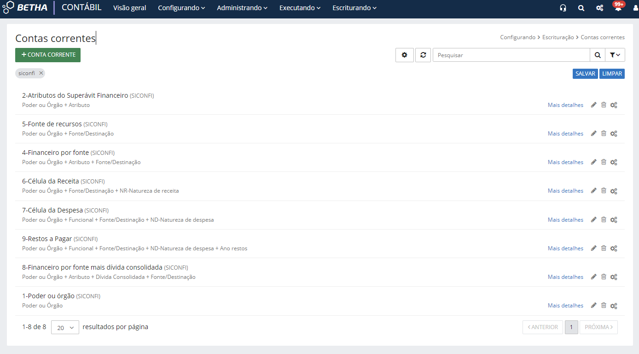Open gears options for 1-Poder ou órgão
Screen dimensions: 639x354
(614, 306)
